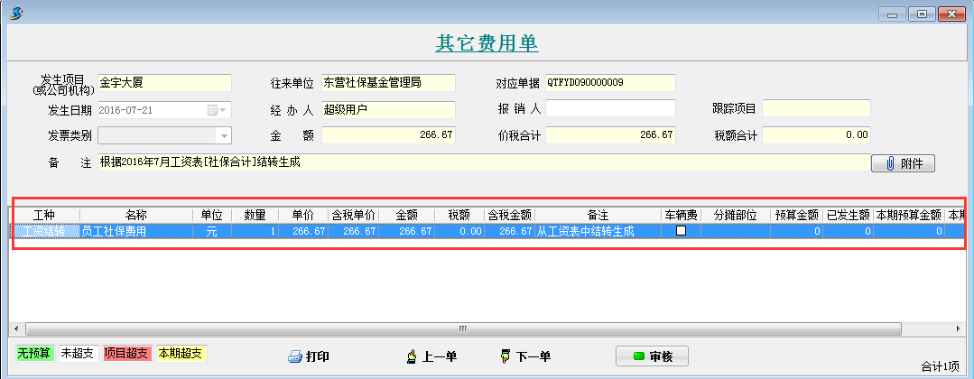Click the paperclip 附件 attachment button

tap(902, 163)
